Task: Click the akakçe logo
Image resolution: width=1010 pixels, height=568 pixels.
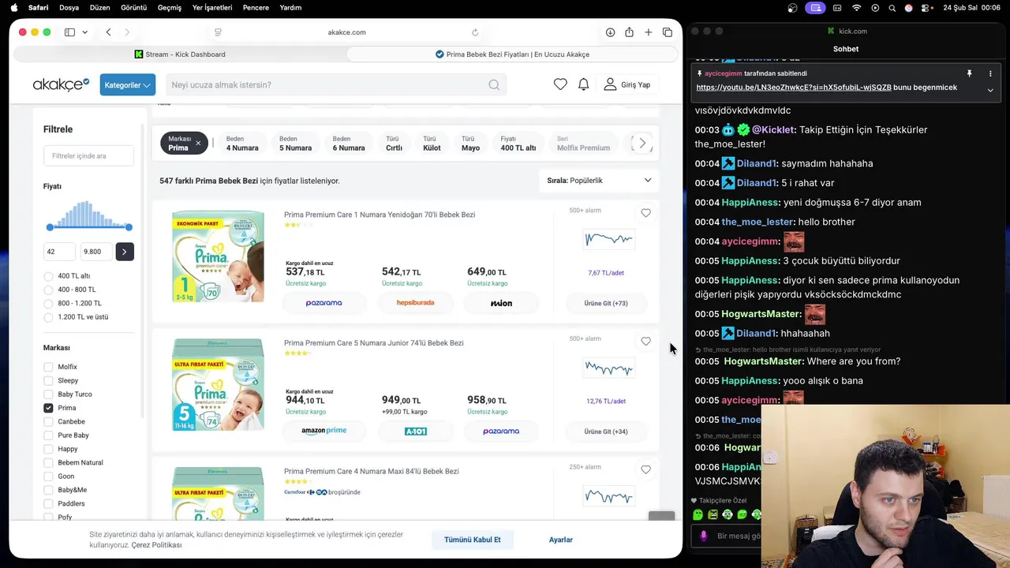Action: (x=61, y=84)
